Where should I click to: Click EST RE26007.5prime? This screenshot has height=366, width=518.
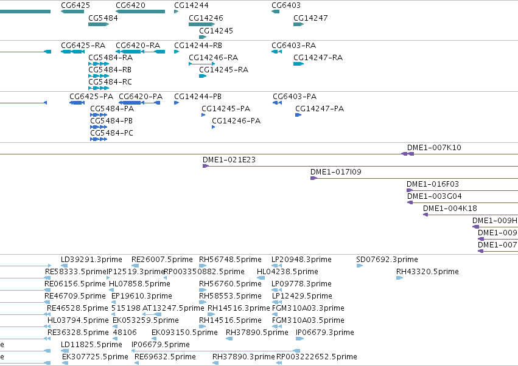point(162,260)
